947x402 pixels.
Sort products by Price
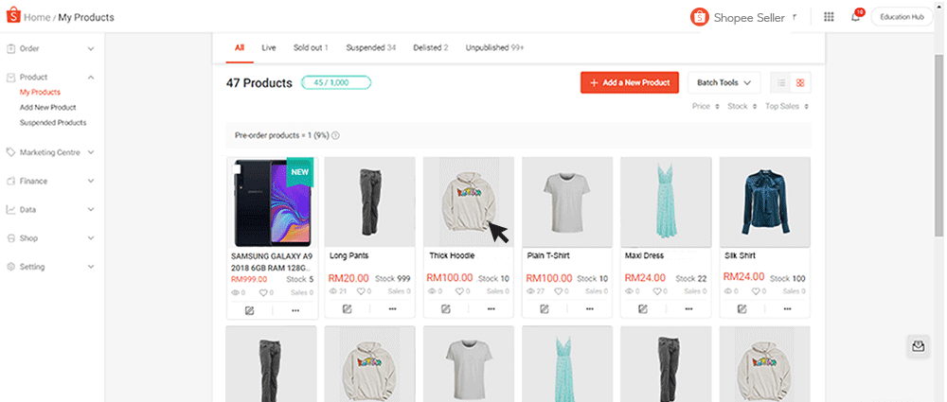pos(706,106)
